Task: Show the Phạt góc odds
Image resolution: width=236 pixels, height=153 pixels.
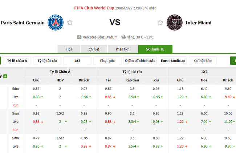Action: click(x=107, y=61)
